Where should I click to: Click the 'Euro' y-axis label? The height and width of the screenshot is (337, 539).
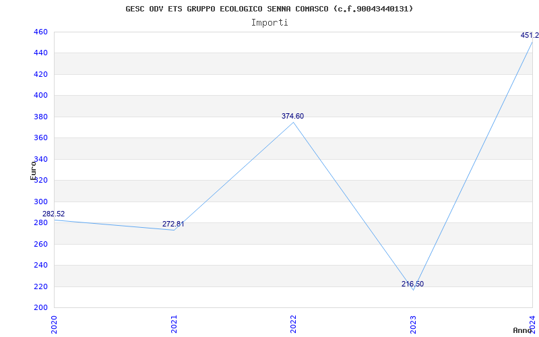click(33, 171)
